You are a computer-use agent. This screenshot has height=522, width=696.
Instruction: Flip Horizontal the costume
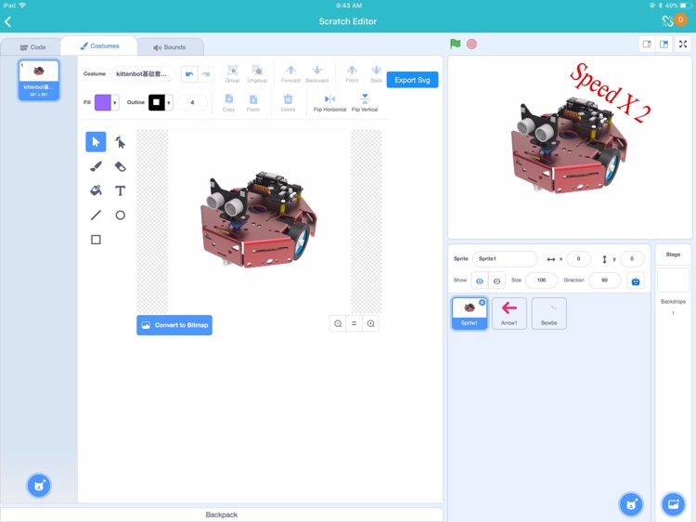point(329,102)
